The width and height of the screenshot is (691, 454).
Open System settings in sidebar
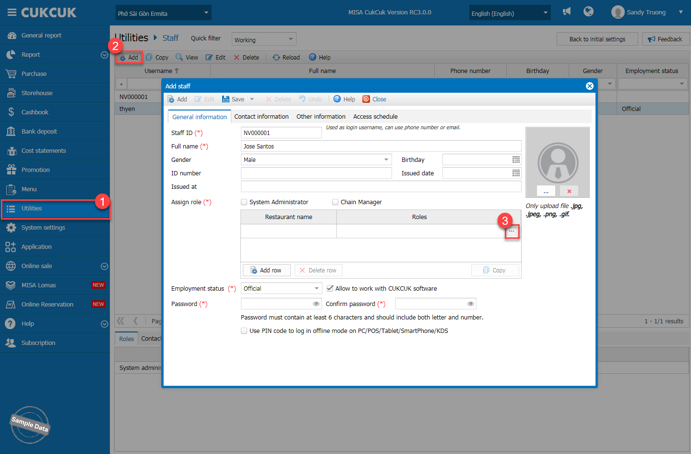55,228
